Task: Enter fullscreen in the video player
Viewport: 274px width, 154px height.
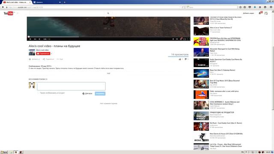Action: point(188,39)
